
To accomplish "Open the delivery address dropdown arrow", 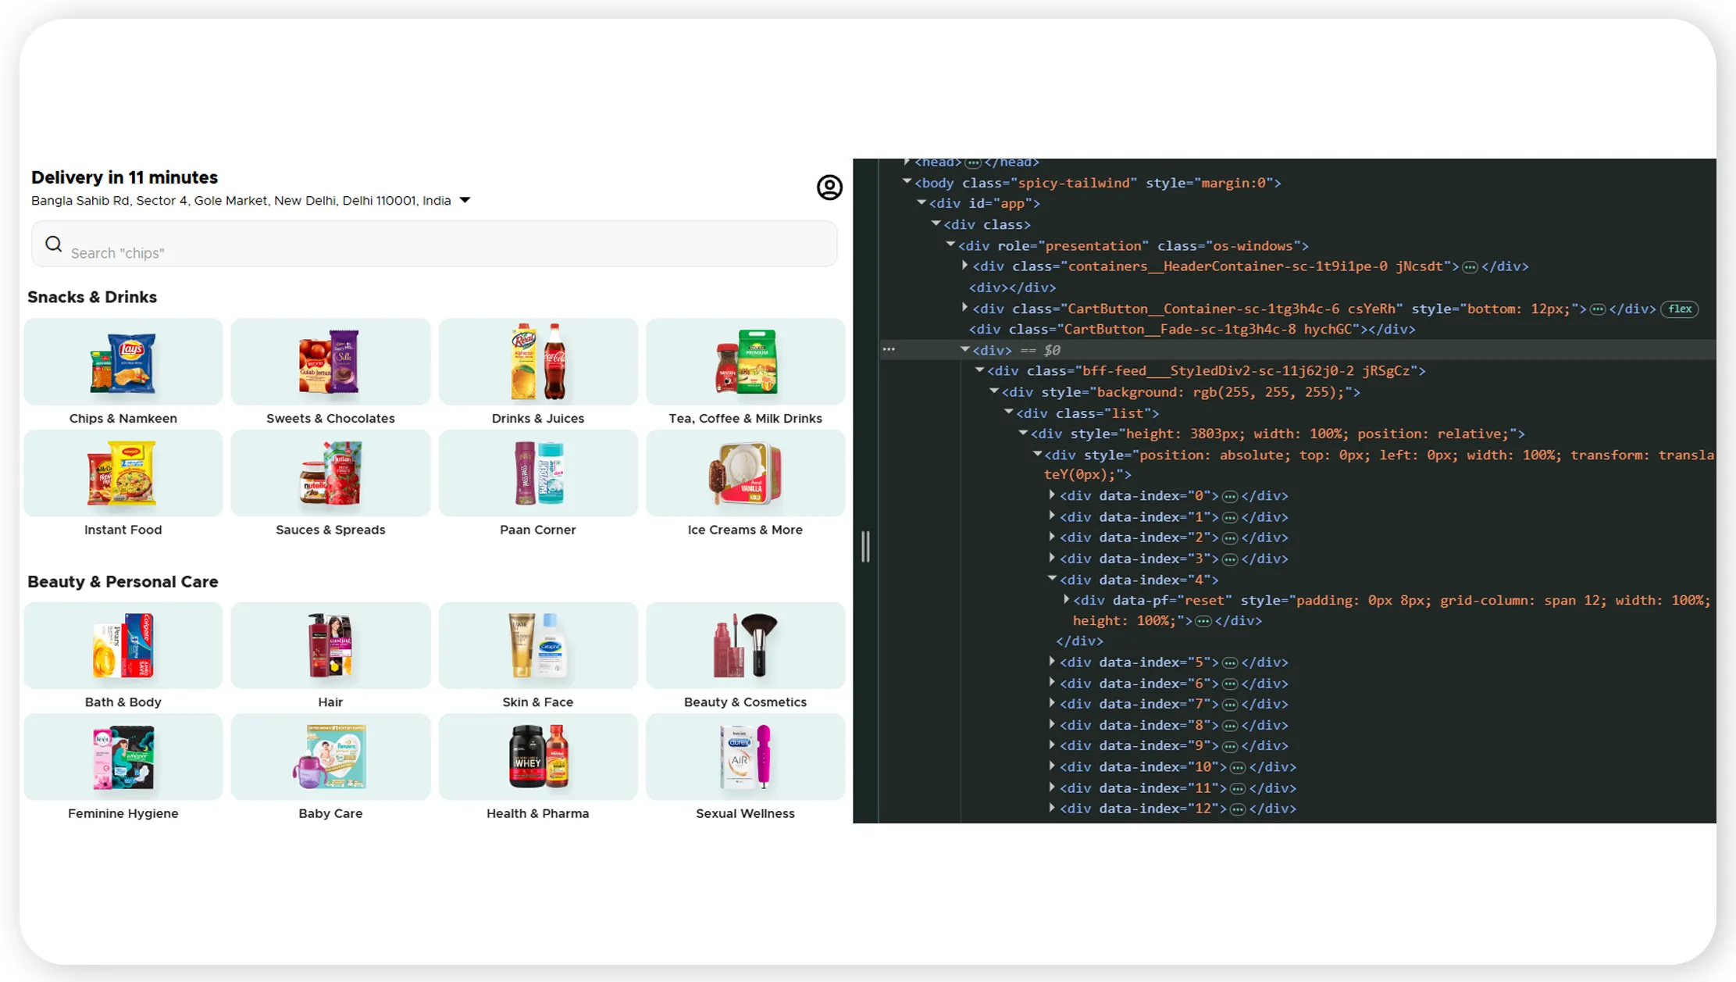I will click(x=465, y=201).
